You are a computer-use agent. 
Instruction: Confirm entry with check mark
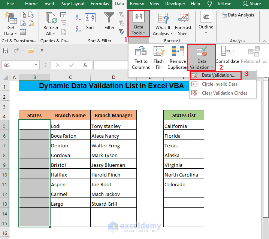[x=71, y=65]
